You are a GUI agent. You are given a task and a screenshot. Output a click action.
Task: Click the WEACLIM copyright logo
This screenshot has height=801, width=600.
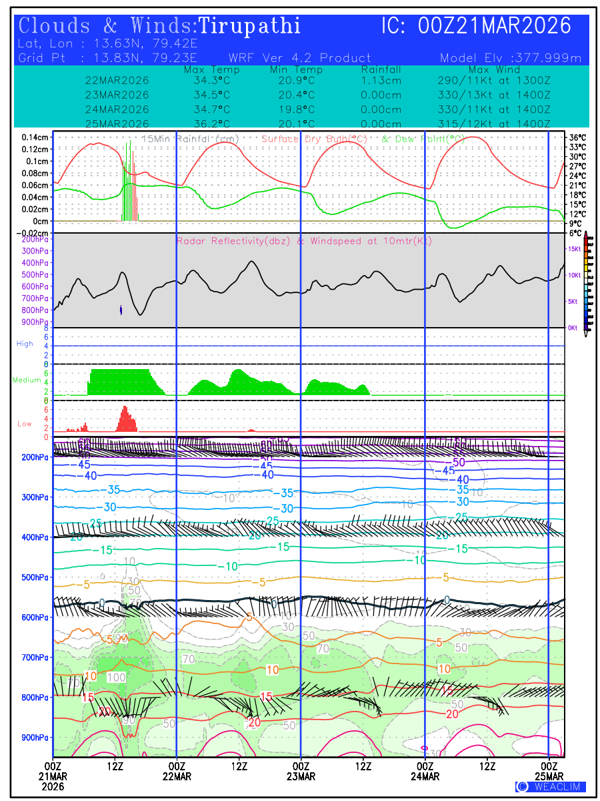(x=550, y=786)
